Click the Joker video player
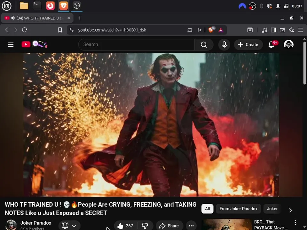Screen dimensions: 307x230 click(x=151, y=125)
